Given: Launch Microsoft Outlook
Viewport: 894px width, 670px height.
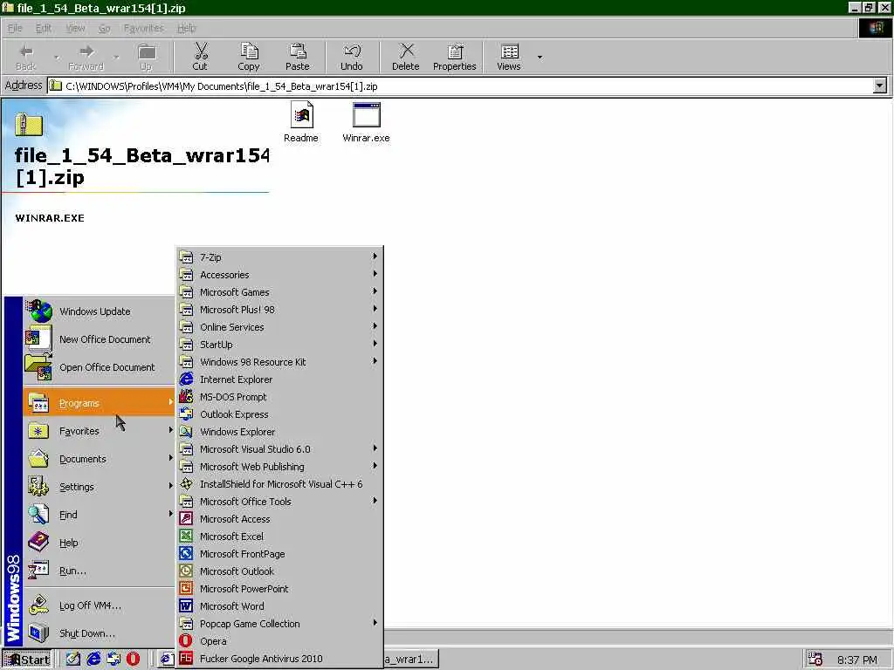Looking at the screenshot, I should 279,571.
